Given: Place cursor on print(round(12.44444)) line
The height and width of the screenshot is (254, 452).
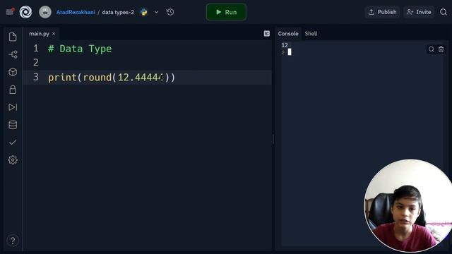Looking at the screenshot, I should (x=112, y=77).
